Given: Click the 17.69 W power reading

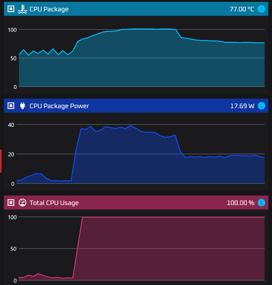Looking at the screenshot, I should [242, 106].
